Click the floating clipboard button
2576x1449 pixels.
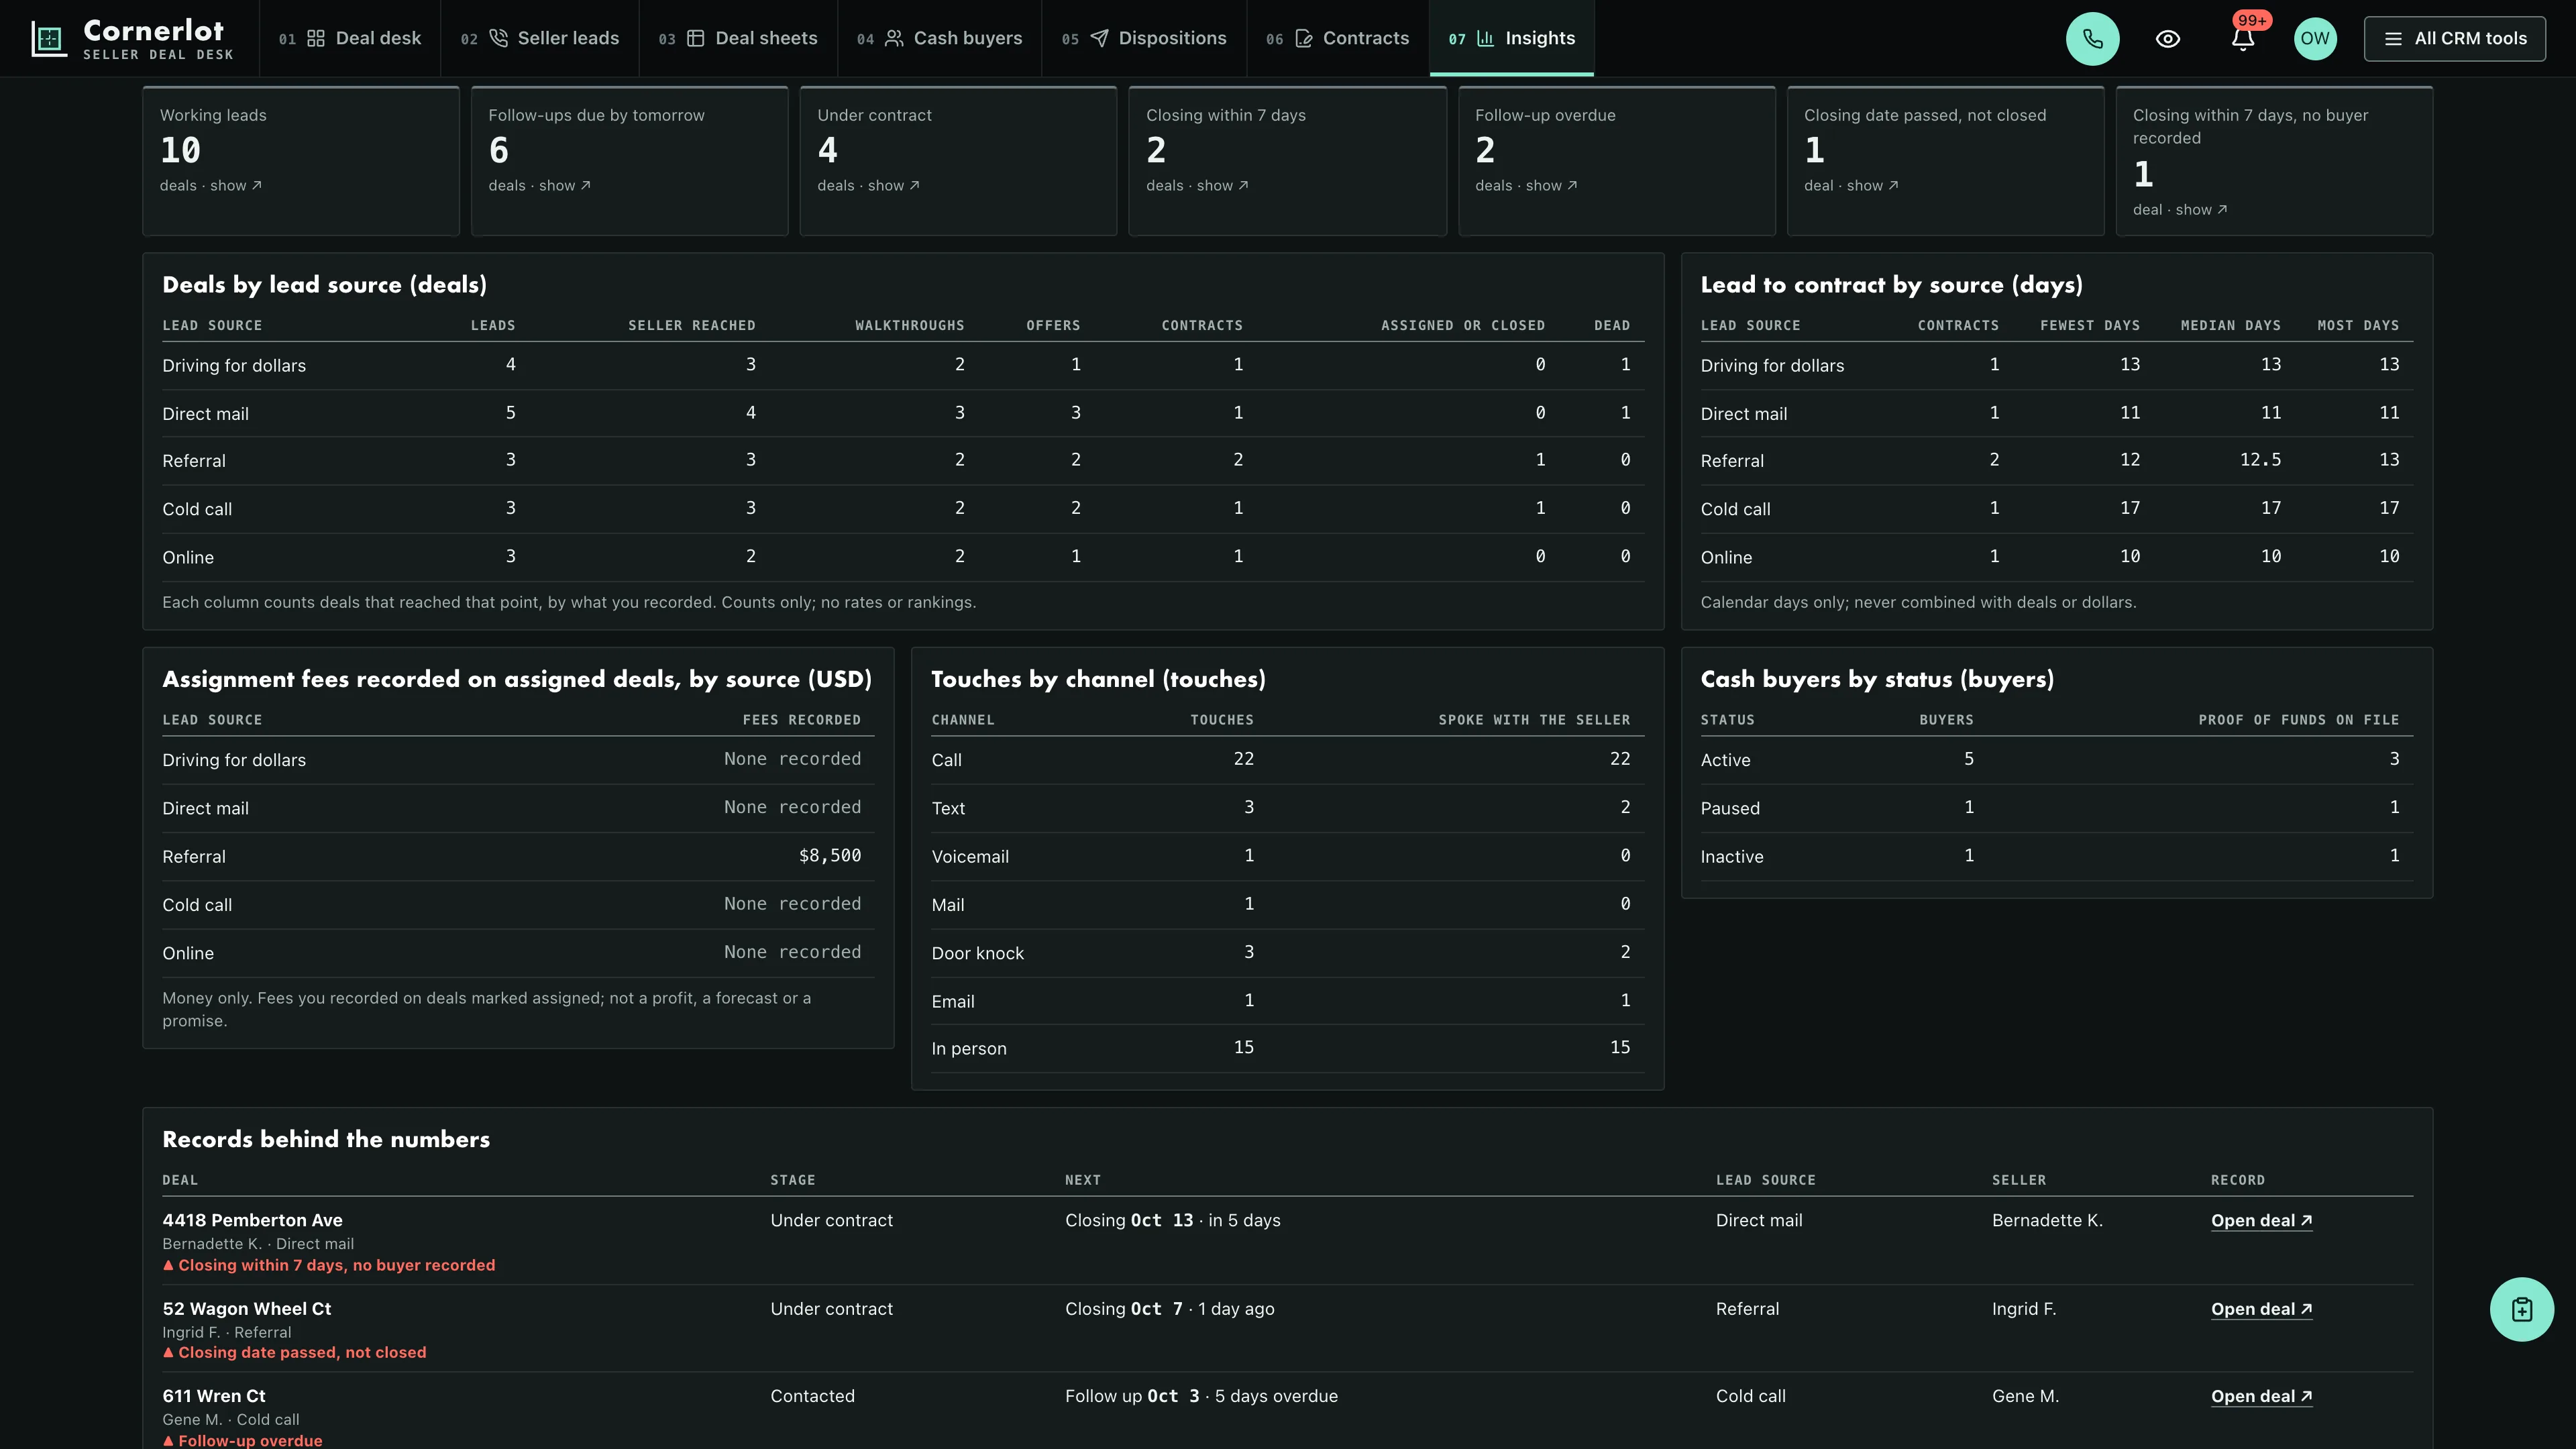(2521, 1309)
